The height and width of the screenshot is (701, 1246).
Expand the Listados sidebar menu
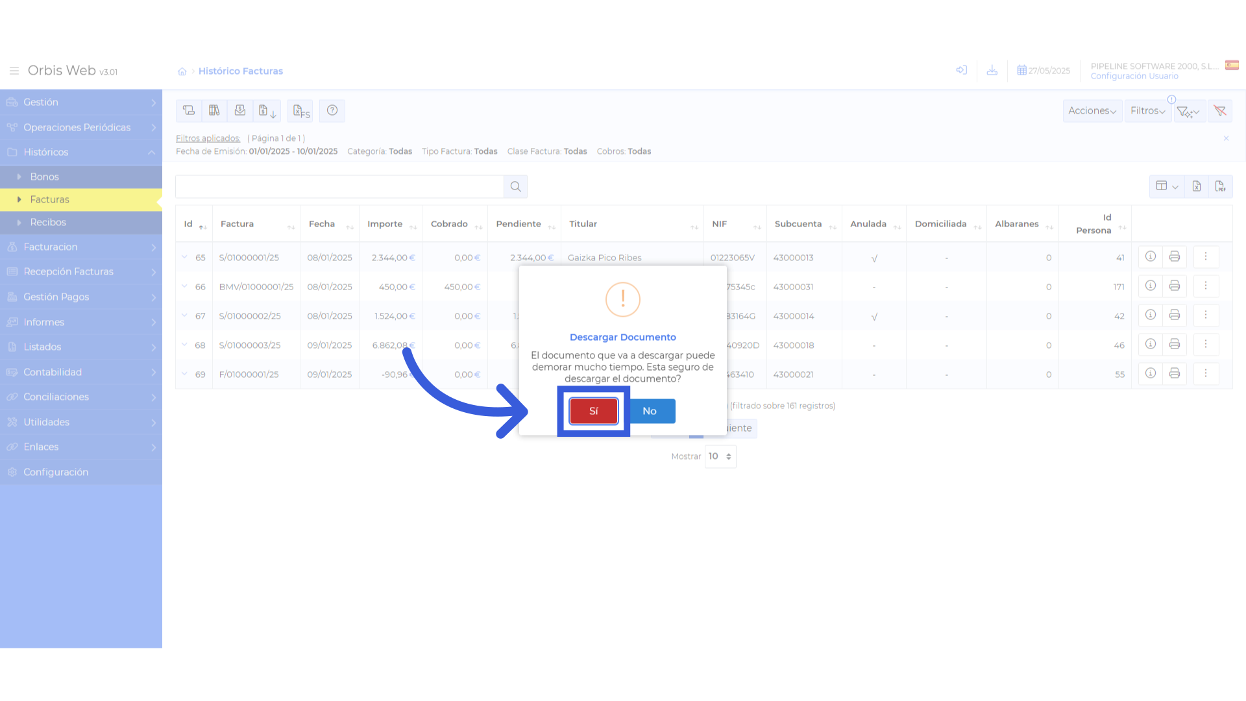point(81,347)
